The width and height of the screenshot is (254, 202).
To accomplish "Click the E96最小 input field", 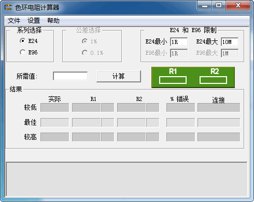I will tap(179, 53).
